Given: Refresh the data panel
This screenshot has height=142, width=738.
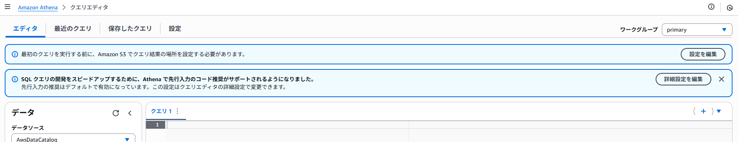Looking at the screenshot, I should click(116, 113).
